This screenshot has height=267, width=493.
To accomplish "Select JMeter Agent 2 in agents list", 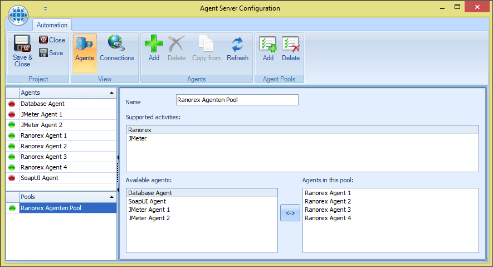I will pos(67,125).
